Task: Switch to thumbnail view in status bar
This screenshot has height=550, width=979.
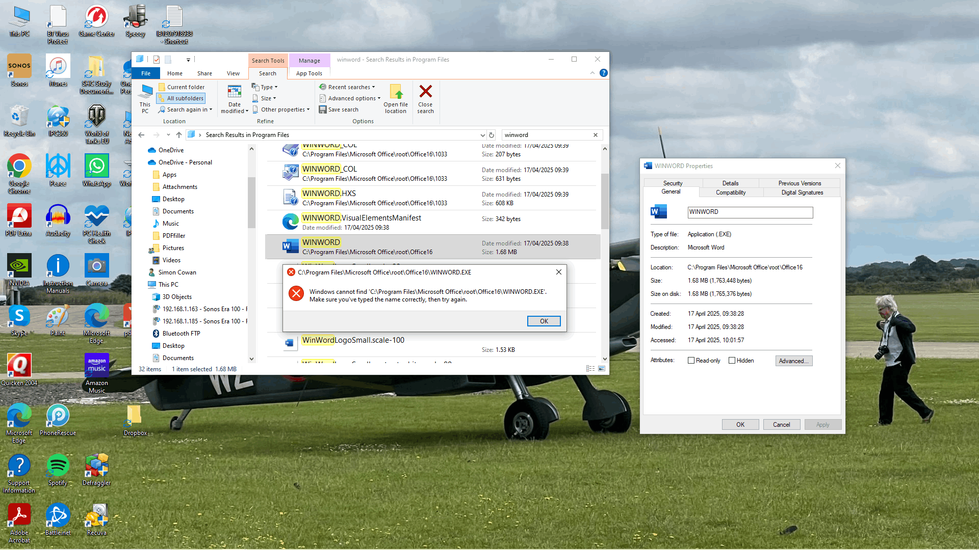Action: [x=602, y=369]
